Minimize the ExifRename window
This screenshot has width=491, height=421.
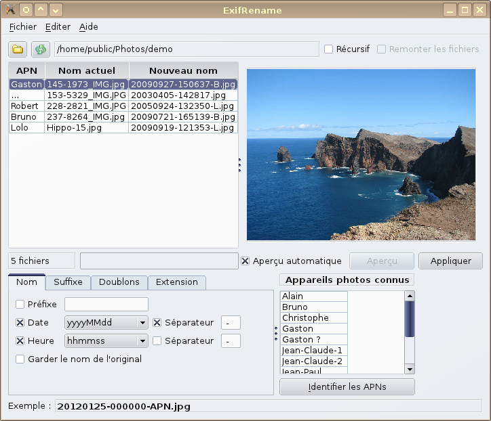[450, 10]
